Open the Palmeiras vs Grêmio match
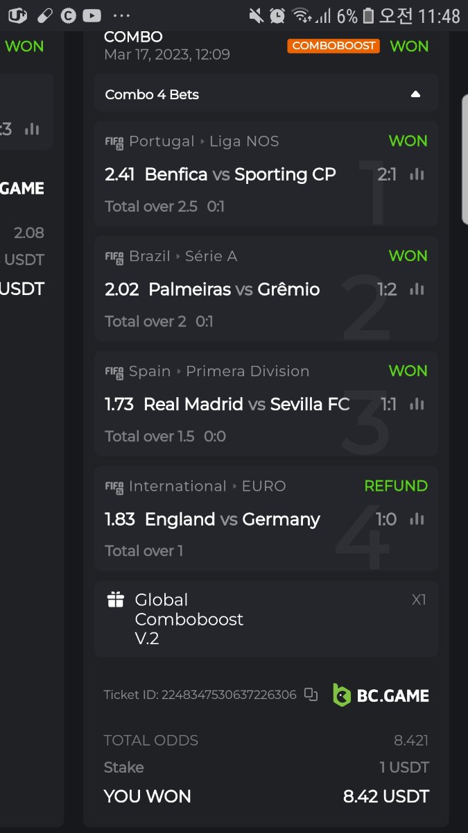 [x=234, y=289]
